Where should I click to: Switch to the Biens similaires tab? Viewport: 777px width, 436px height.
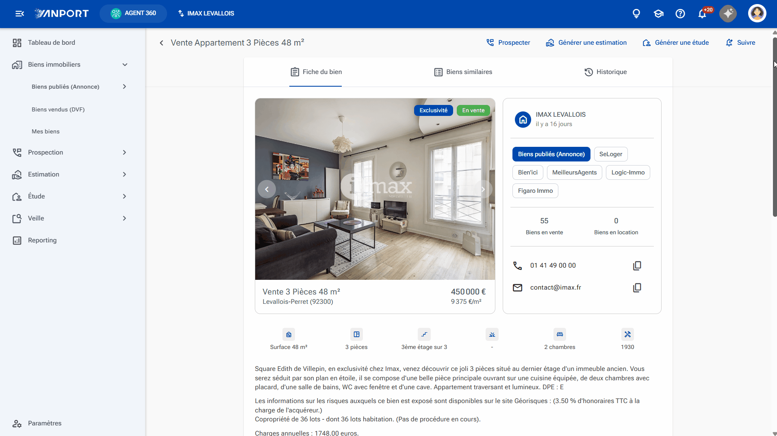[463, 72]
